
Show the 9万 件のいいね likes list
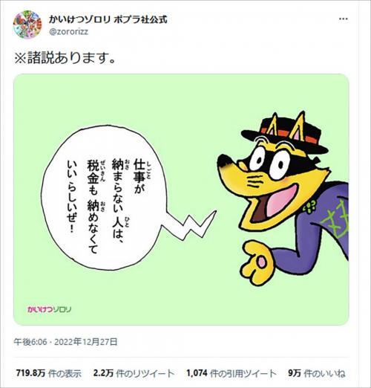tap(316, 373)
